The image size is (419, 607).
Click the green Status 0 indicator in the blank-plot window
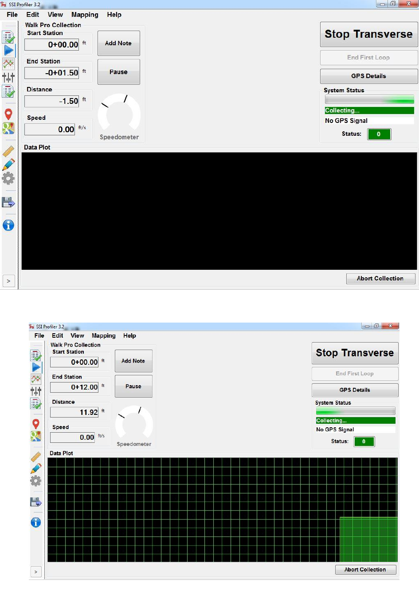coord(379,134)
